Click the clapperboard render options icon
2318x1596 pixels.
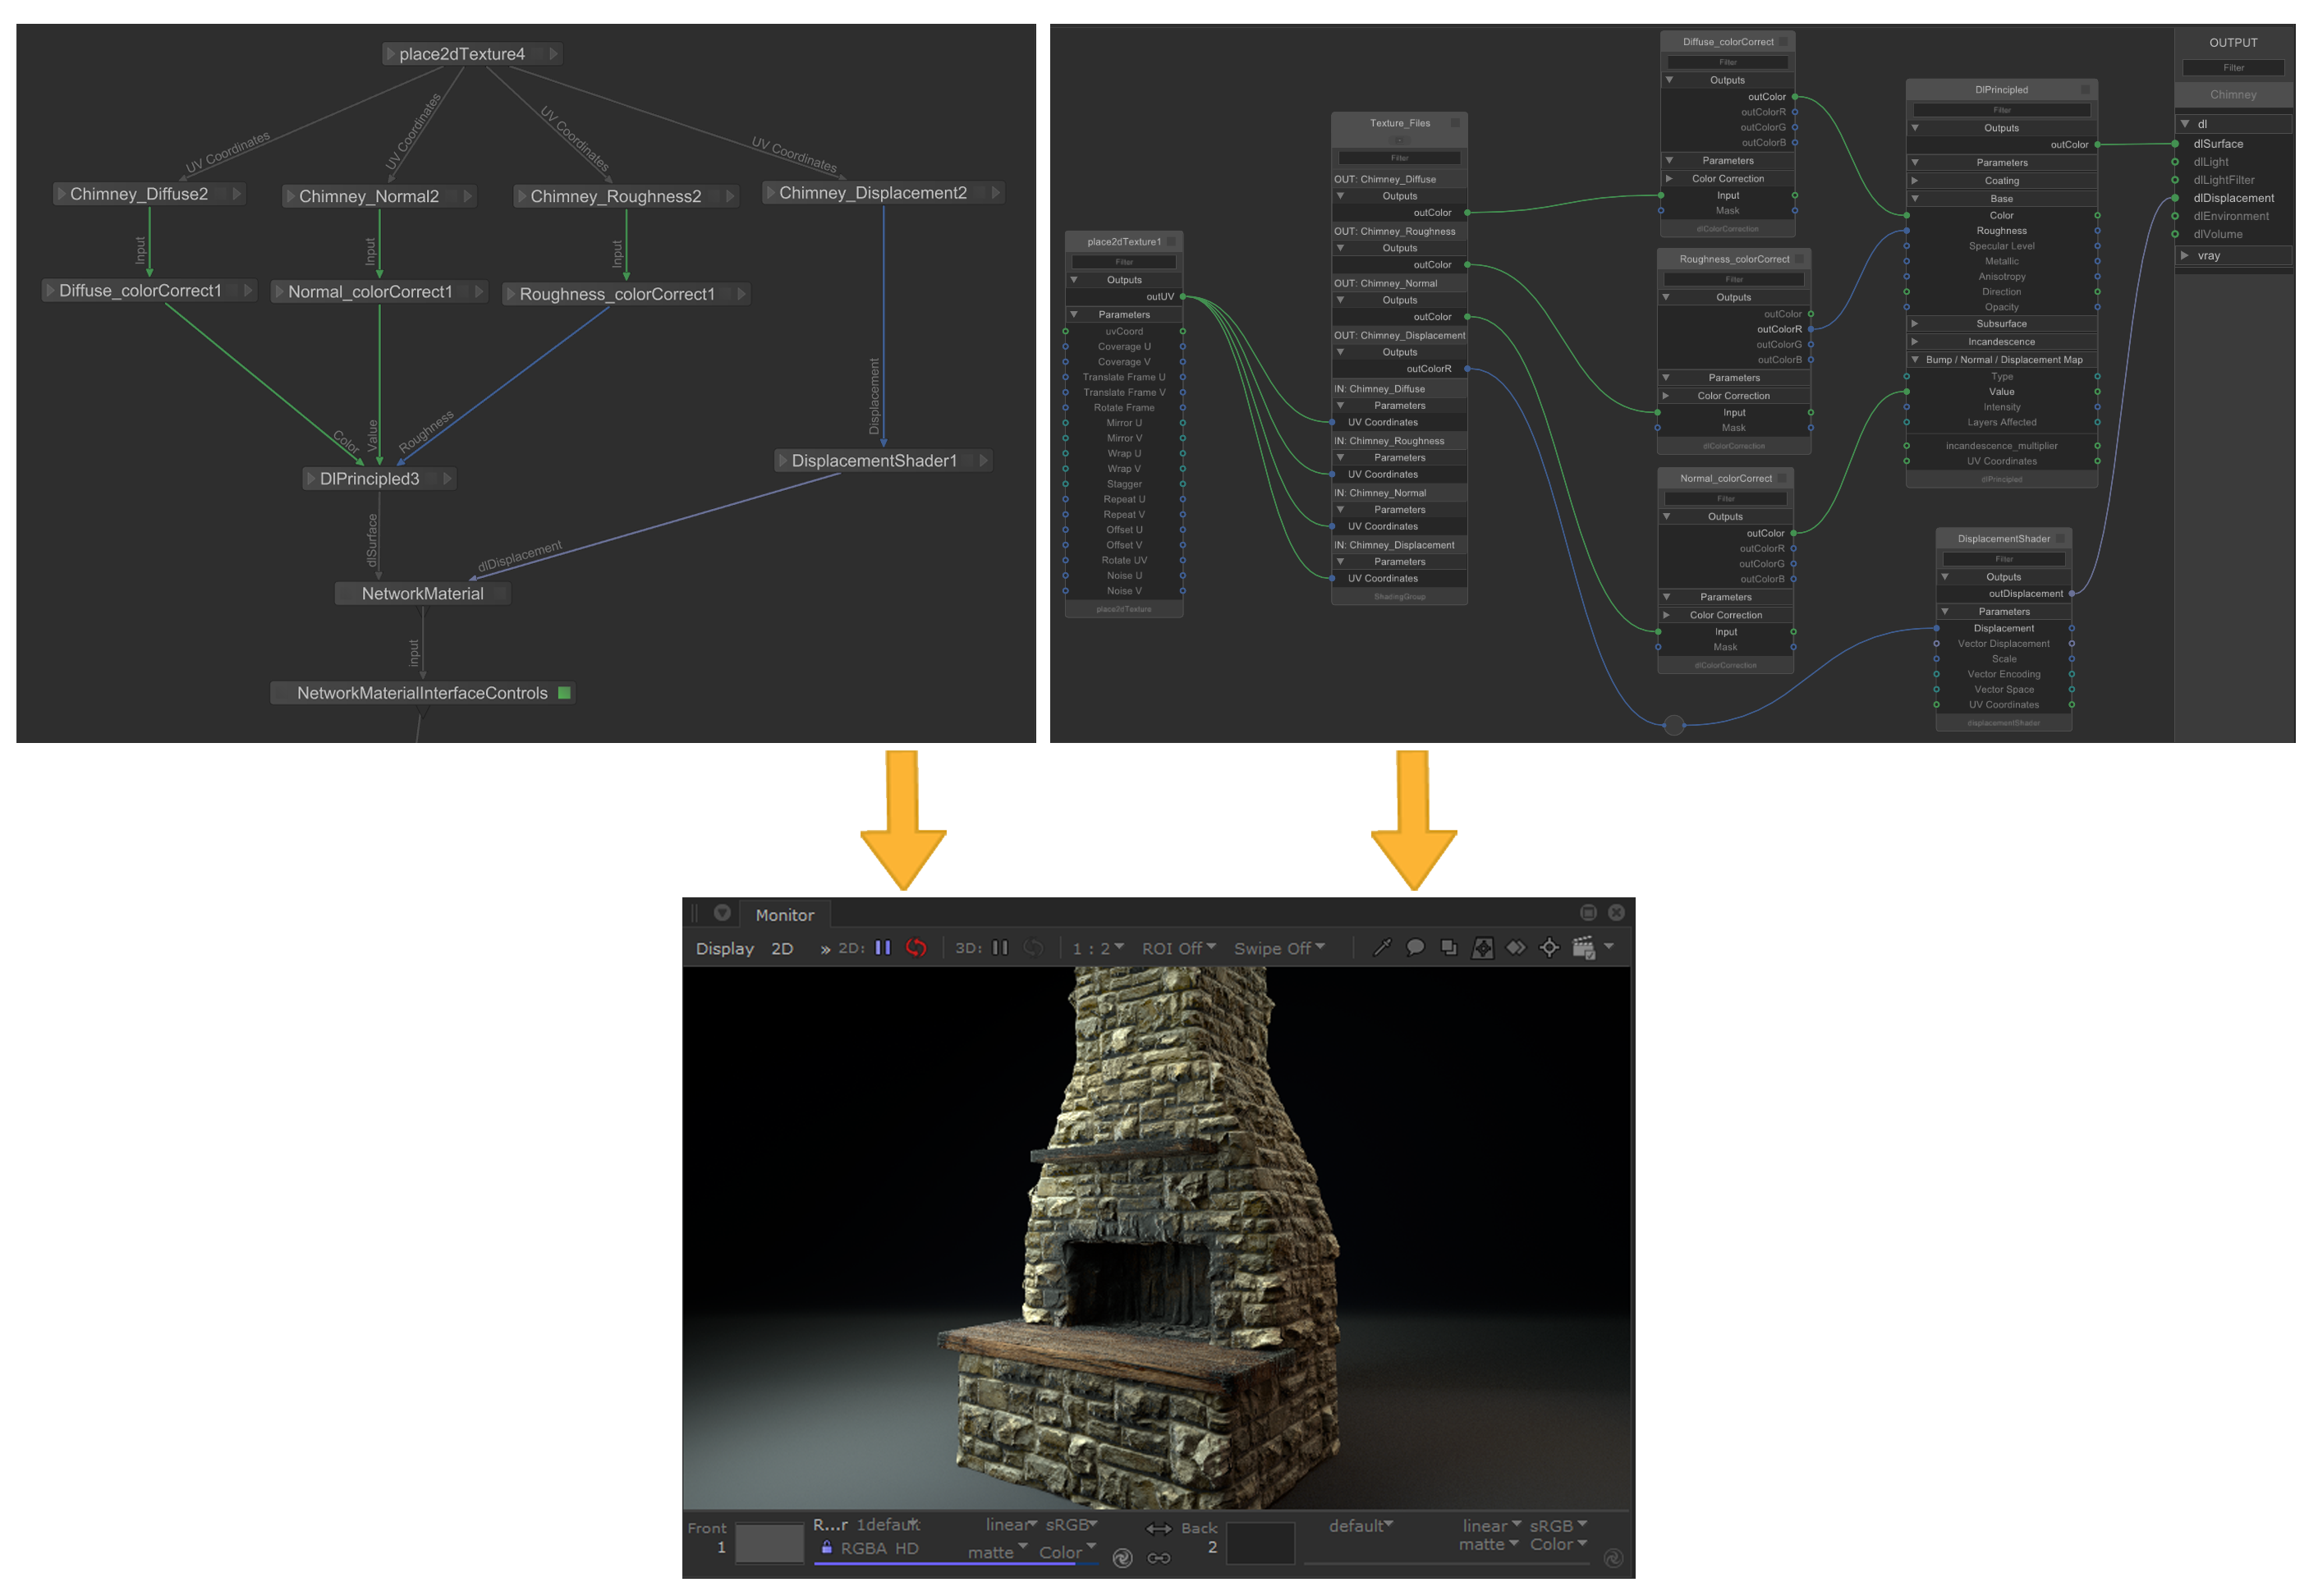(x=1583, y=948)
